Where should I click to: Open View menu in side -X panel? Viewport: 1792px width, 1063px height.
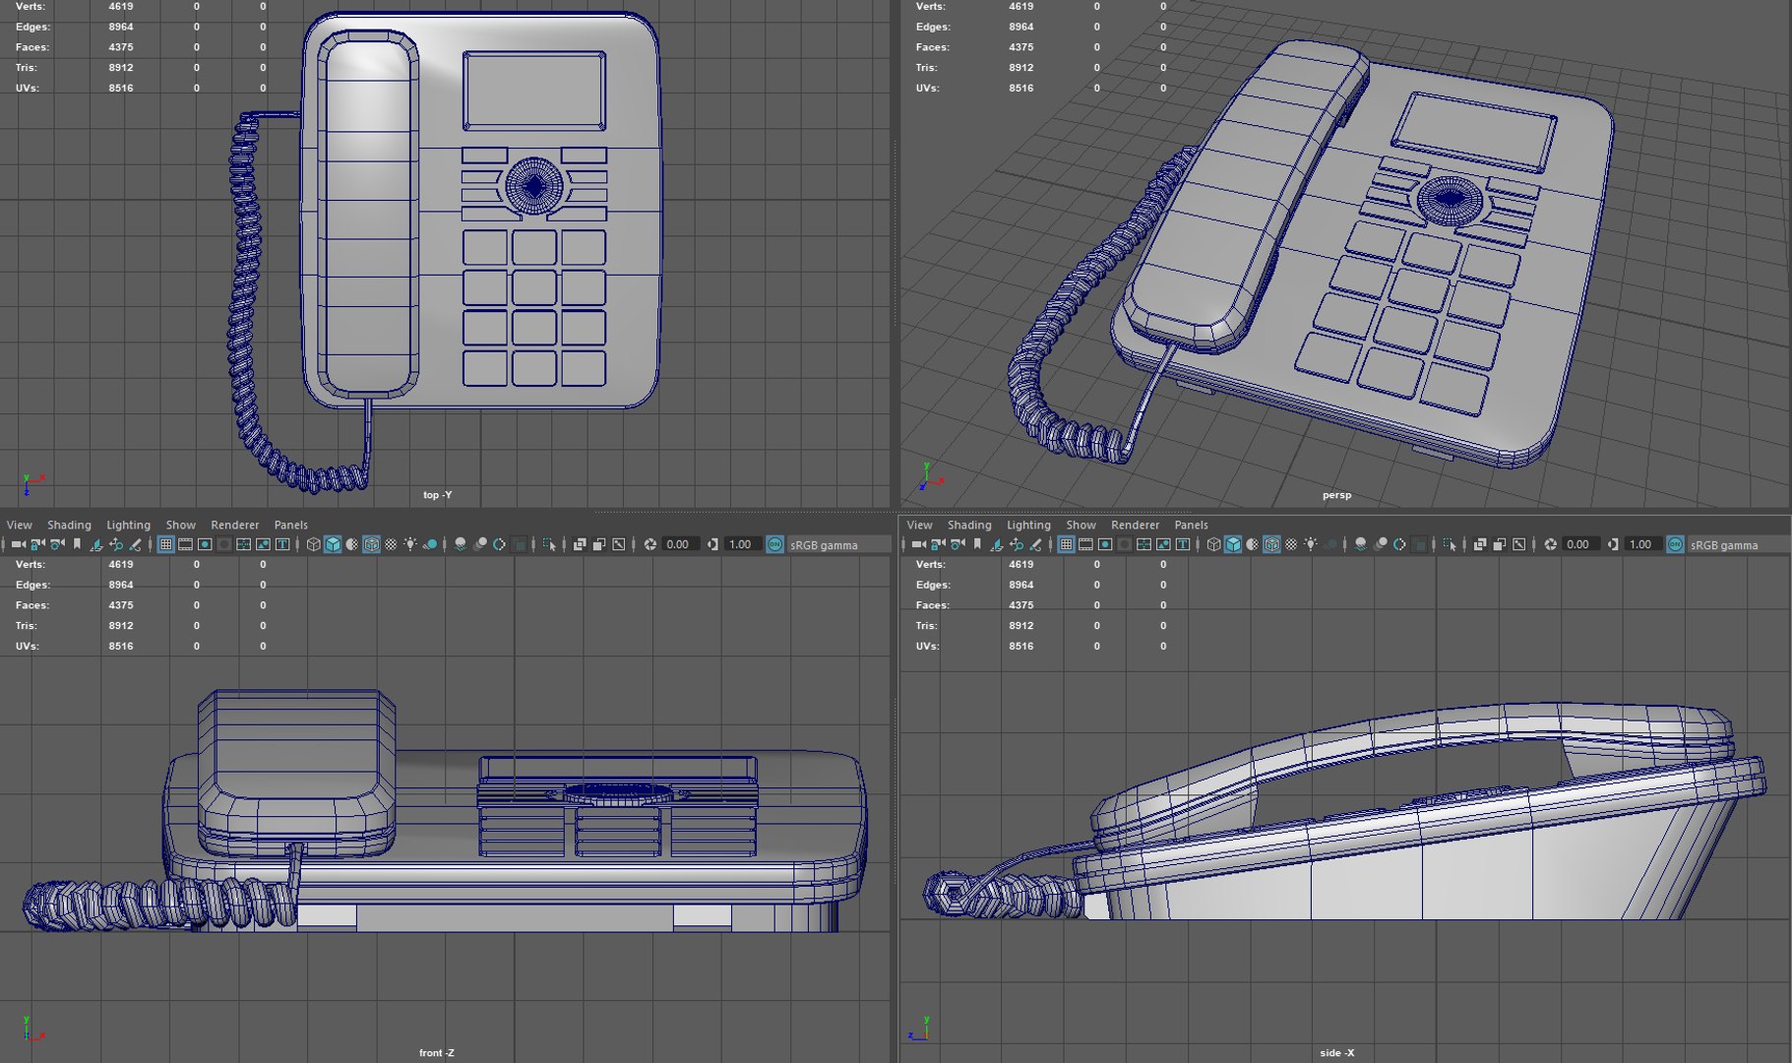pyautogui.click(x=919, y=525)
